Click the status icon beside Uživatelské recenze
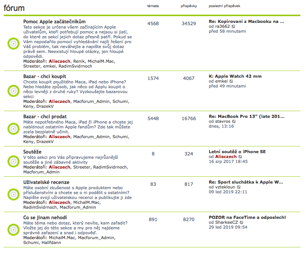The height and width of the screenshot is (253, 306). 13,194
